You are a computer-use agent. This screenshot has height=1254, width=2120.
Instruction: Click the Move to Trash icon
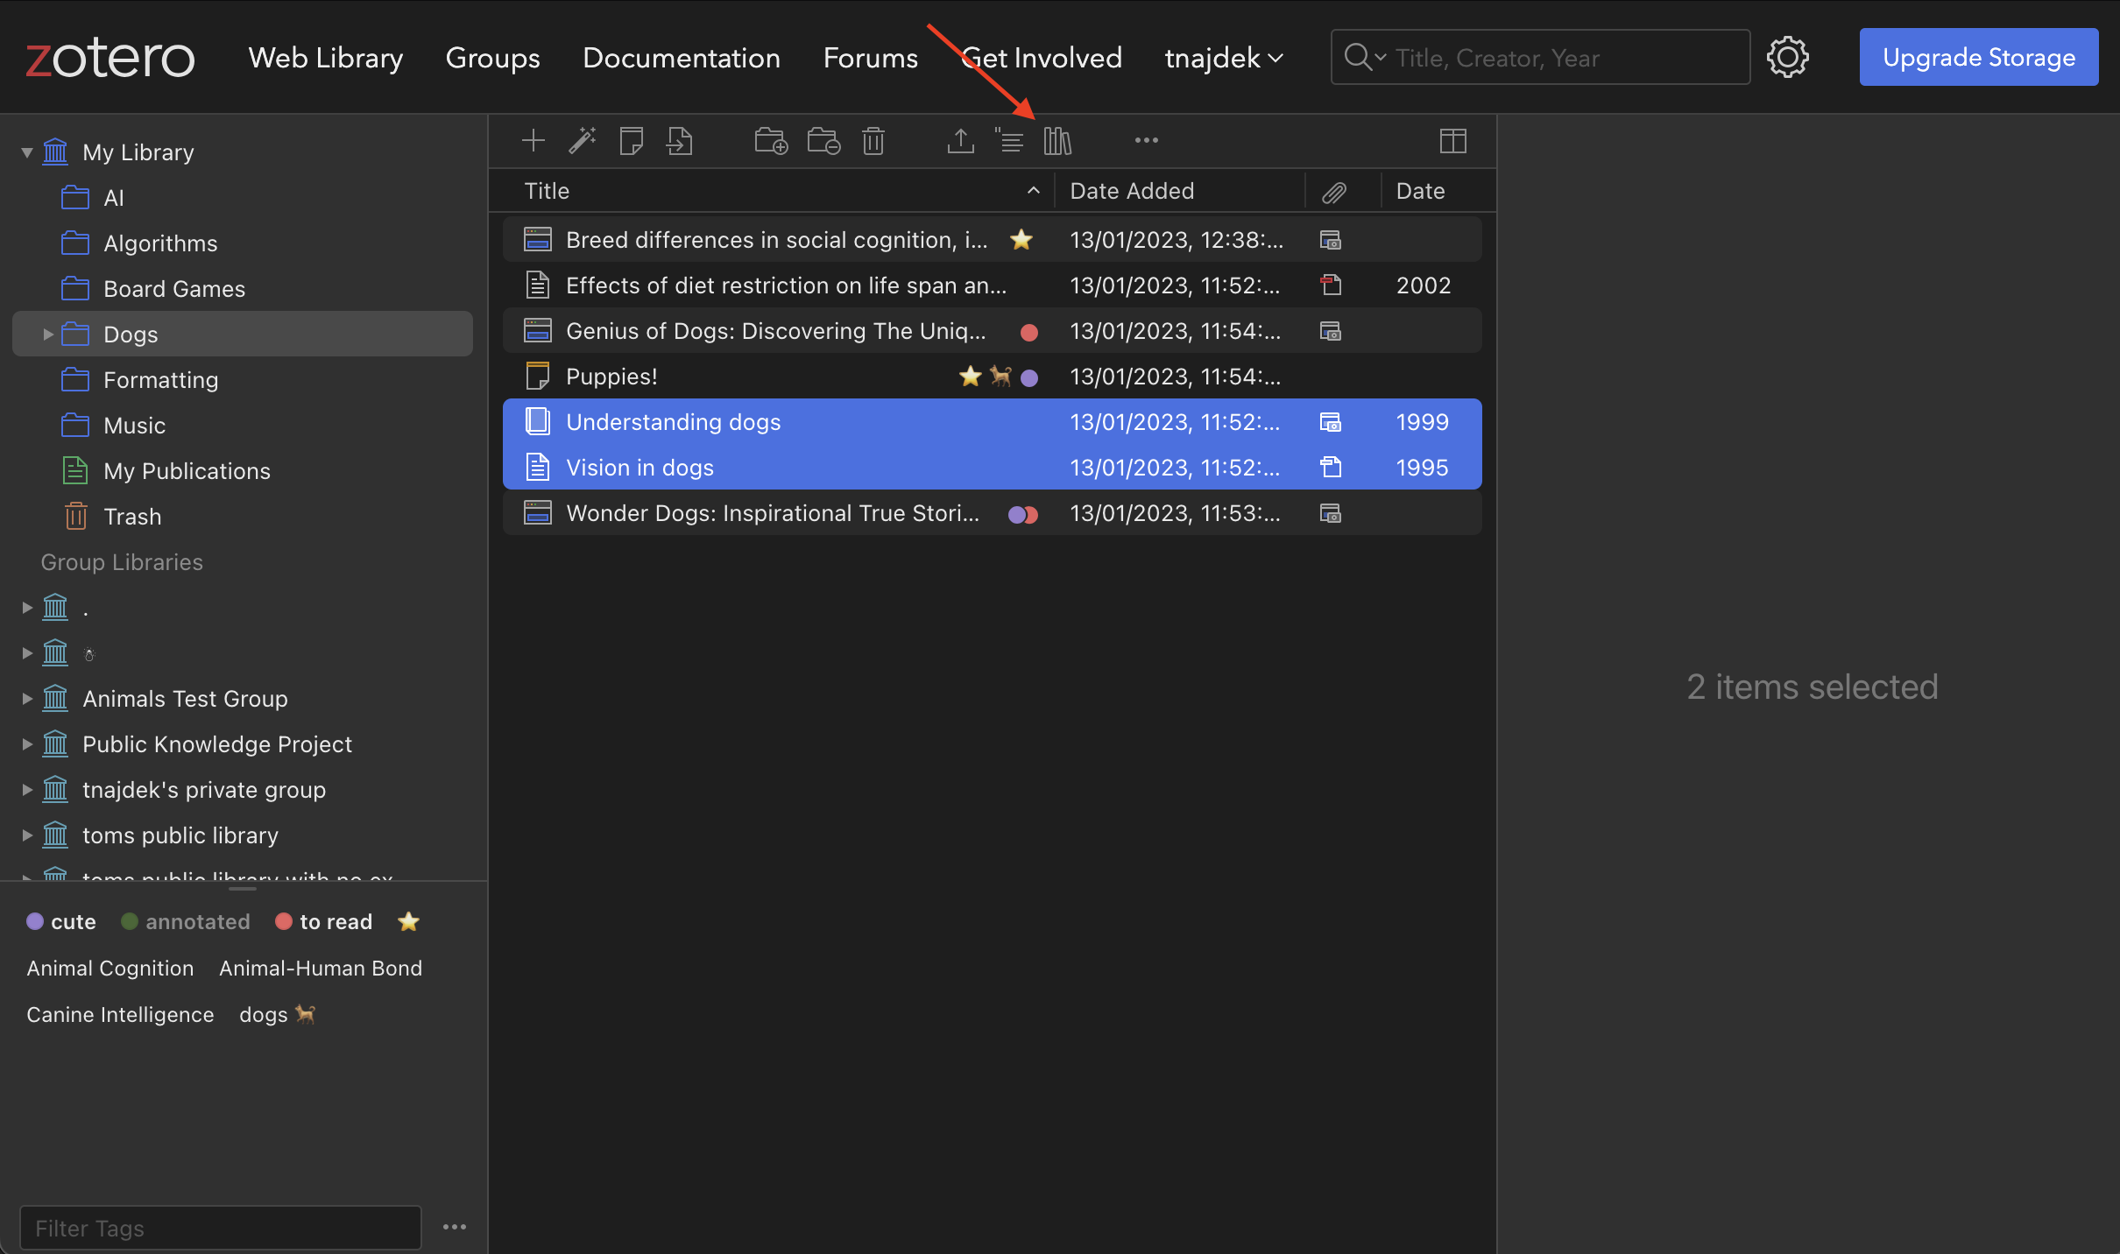[x=873, y=140]
